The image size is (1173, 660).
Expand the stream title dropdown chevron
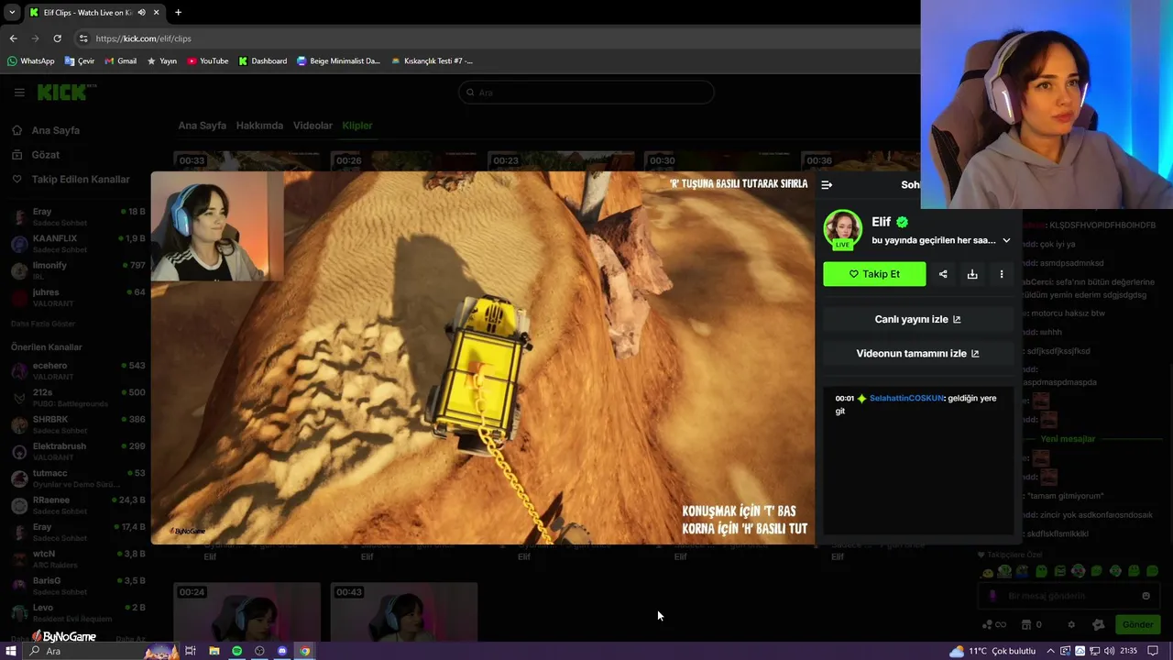point(1006,240)
